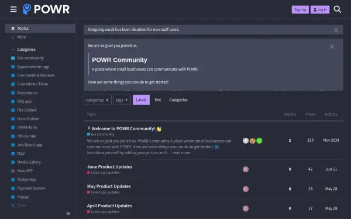Open Payment button category

pos(31,189)
